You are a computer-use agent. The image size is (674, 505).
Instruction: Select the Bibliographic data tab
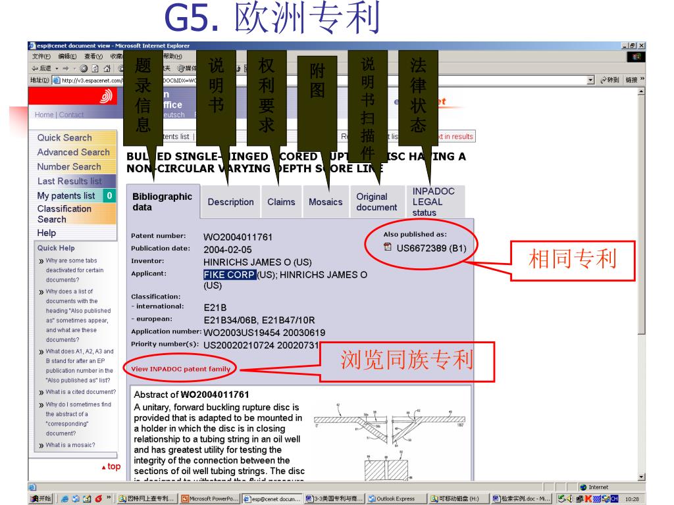coord(163,202)
